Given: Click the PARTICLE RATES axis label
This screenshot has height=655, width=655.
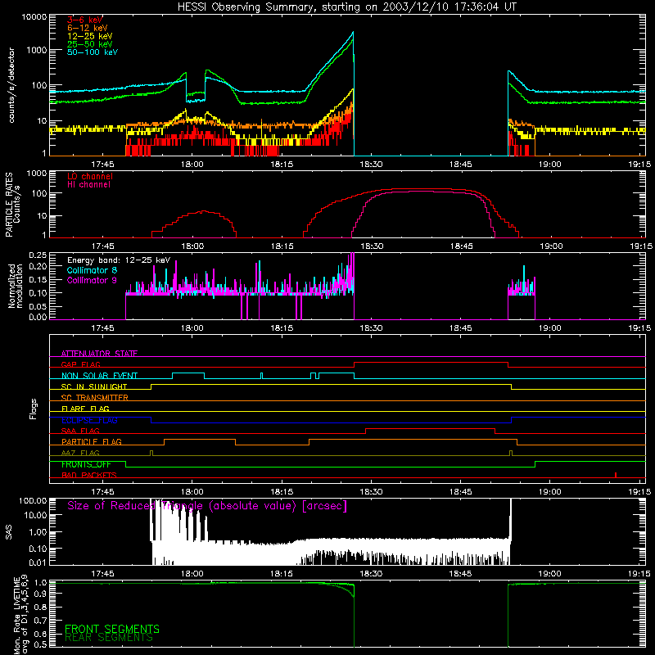Looking at the screenshot, I should click(x=12, y=205).
